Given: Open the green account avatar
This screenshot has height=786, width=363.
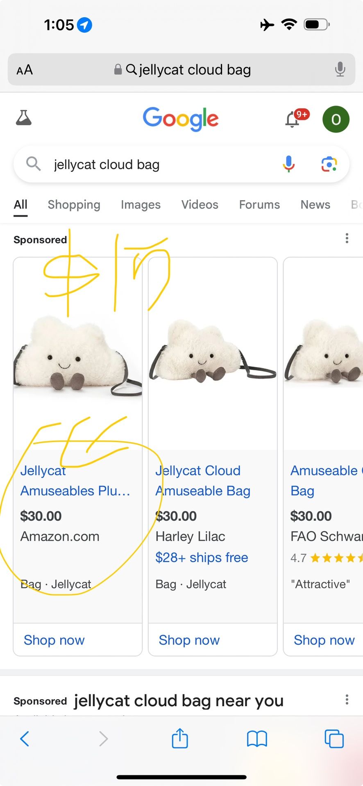Looking at the screenshot, I should coord(336,120).
